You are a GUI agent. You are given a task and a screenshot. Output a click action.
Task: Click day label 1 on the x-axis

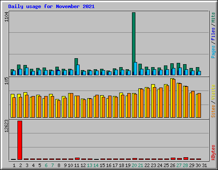(14, 165)
